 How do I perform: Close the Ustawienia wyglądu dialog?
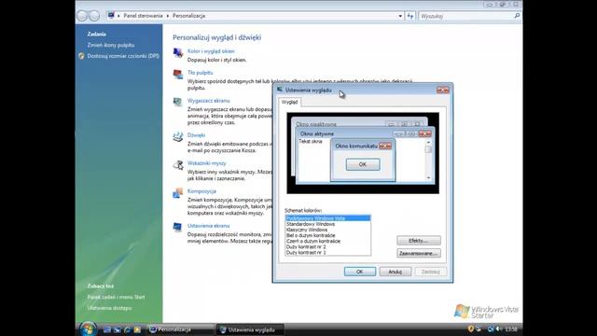coord(443,90)
